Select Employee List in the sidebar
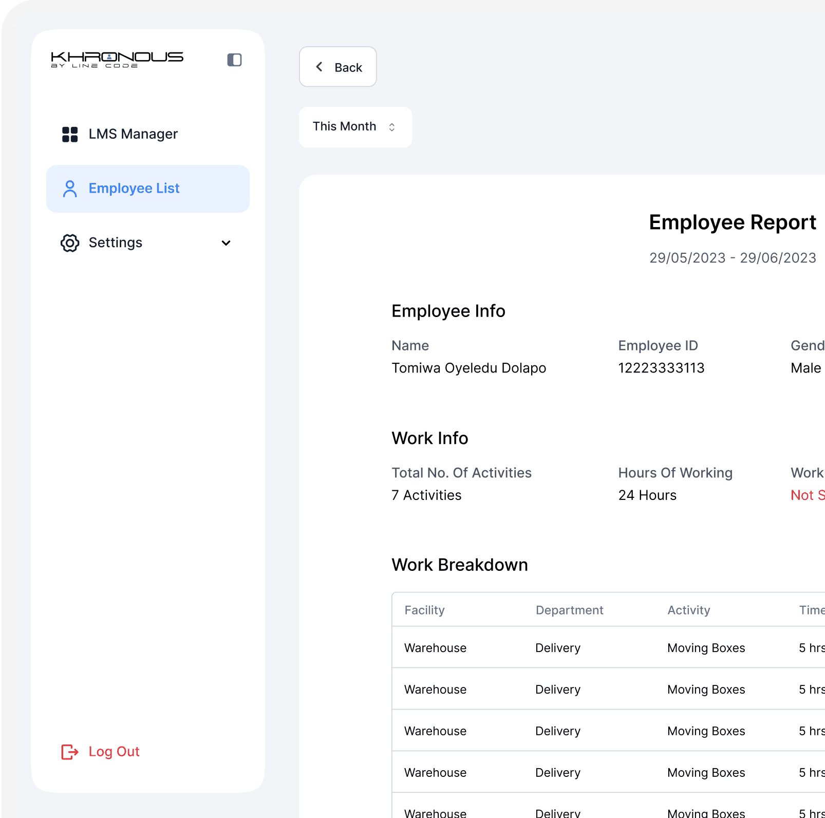Screen dimensions: 825x818 click(147, 189)
